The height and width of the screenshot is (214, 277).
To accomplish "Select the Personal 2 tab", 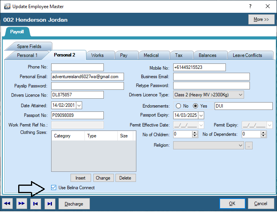I will [64, 55].
